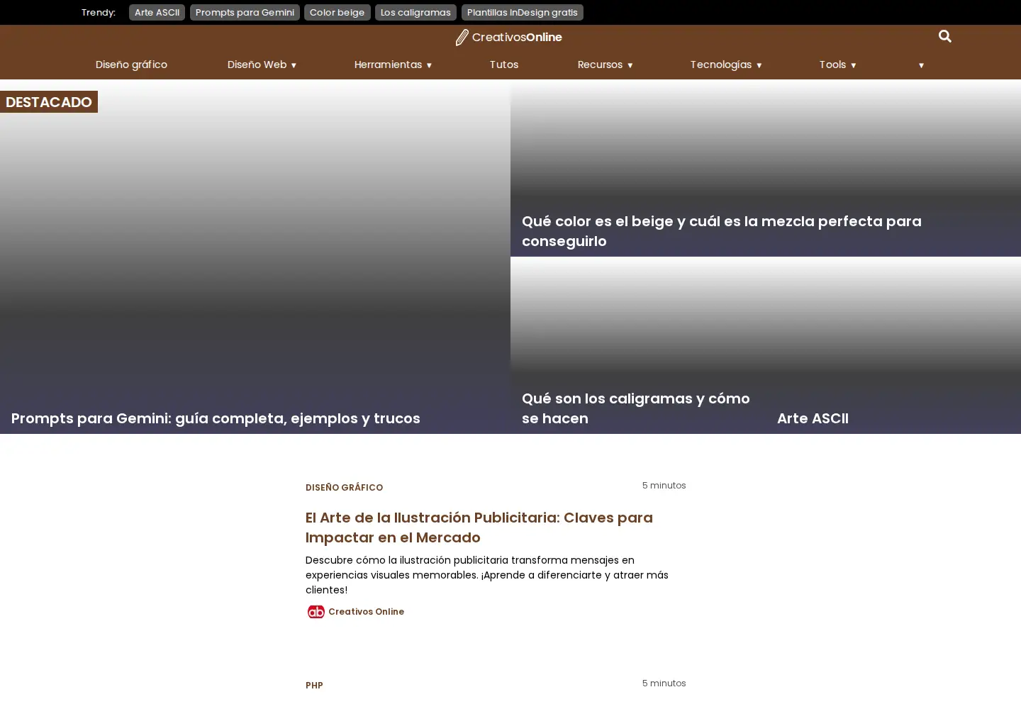The image size is (1021, 709).
Task: Open the CreativosOnline home link text
Action: tap(517, 38)
